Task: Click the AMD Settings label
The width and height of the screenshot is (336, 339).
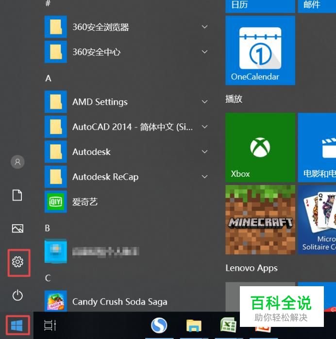Action: click(x=100, y=102)
